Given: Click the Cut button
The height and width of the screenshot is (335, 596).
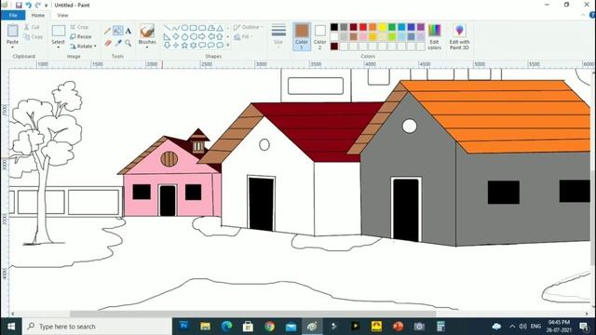Looking at the screenshot, I should 32,27.
